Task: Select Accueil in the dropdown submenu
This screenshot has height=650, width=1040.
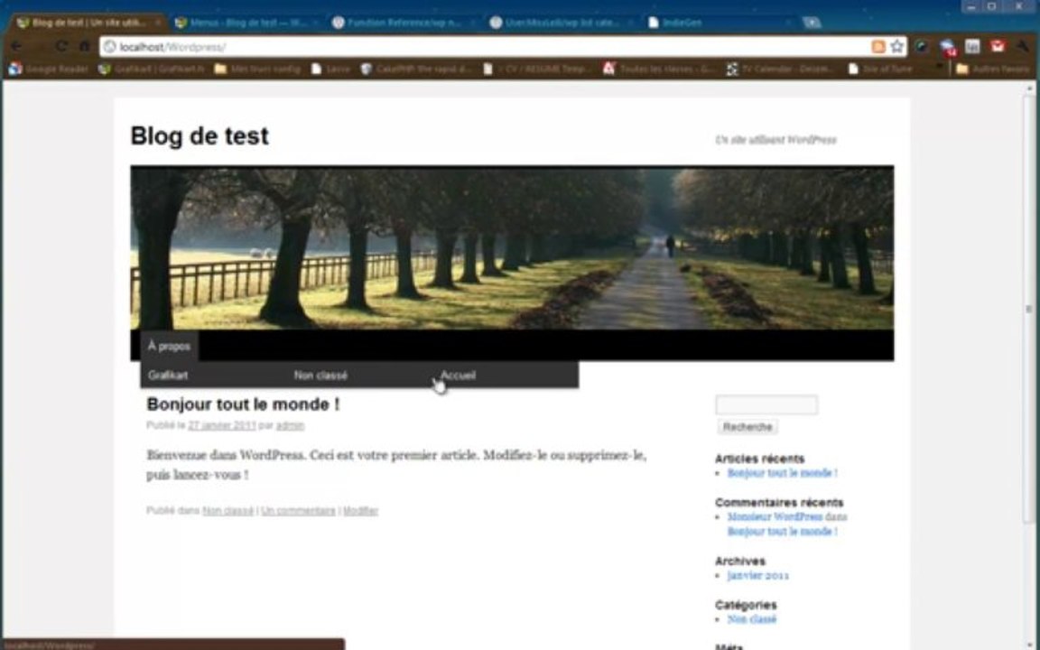Action: [x=458, y=376]
